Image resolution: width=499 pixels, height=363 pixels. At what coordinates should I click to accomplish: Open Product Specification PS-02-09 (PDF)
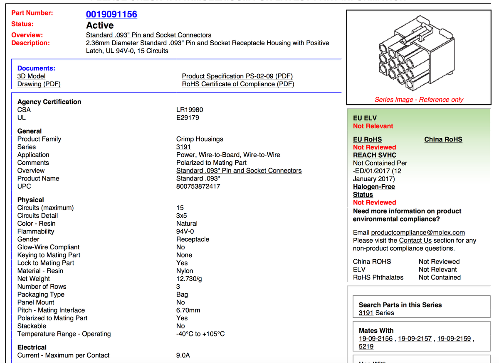tap(237, 76)
